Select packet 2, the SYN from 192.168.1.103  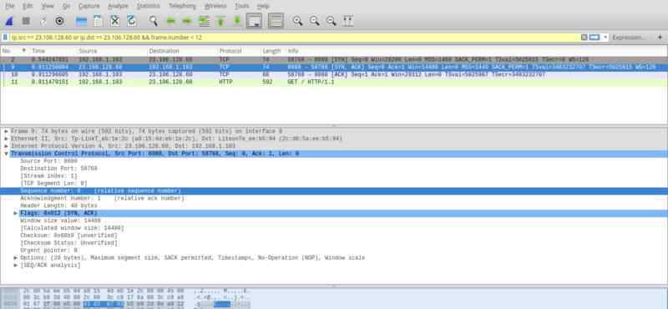(333, 60)
